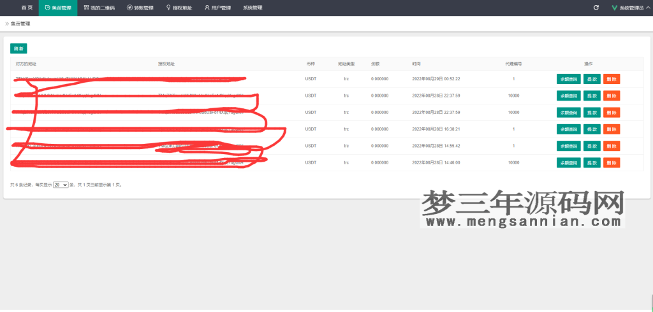
Task: Select the 鱼苗管理 tab in navigation
Action: point(58,8)
